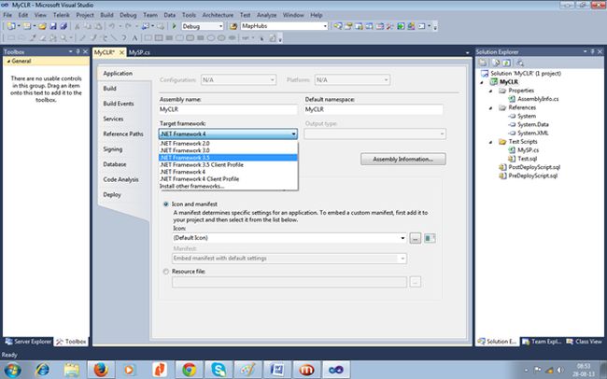Open the Signing properties page
This screenshot has width=607, height=379.
tap(113, 149)
